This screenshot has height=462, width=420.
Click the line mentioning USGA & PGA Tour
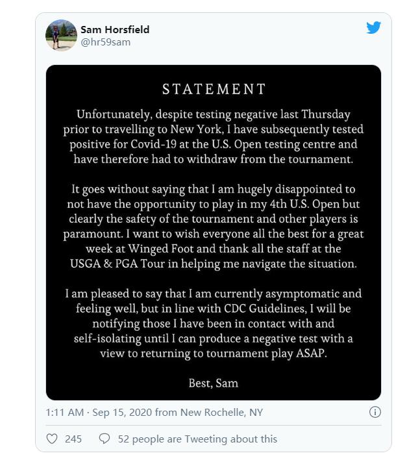click(x=214, y=264)
